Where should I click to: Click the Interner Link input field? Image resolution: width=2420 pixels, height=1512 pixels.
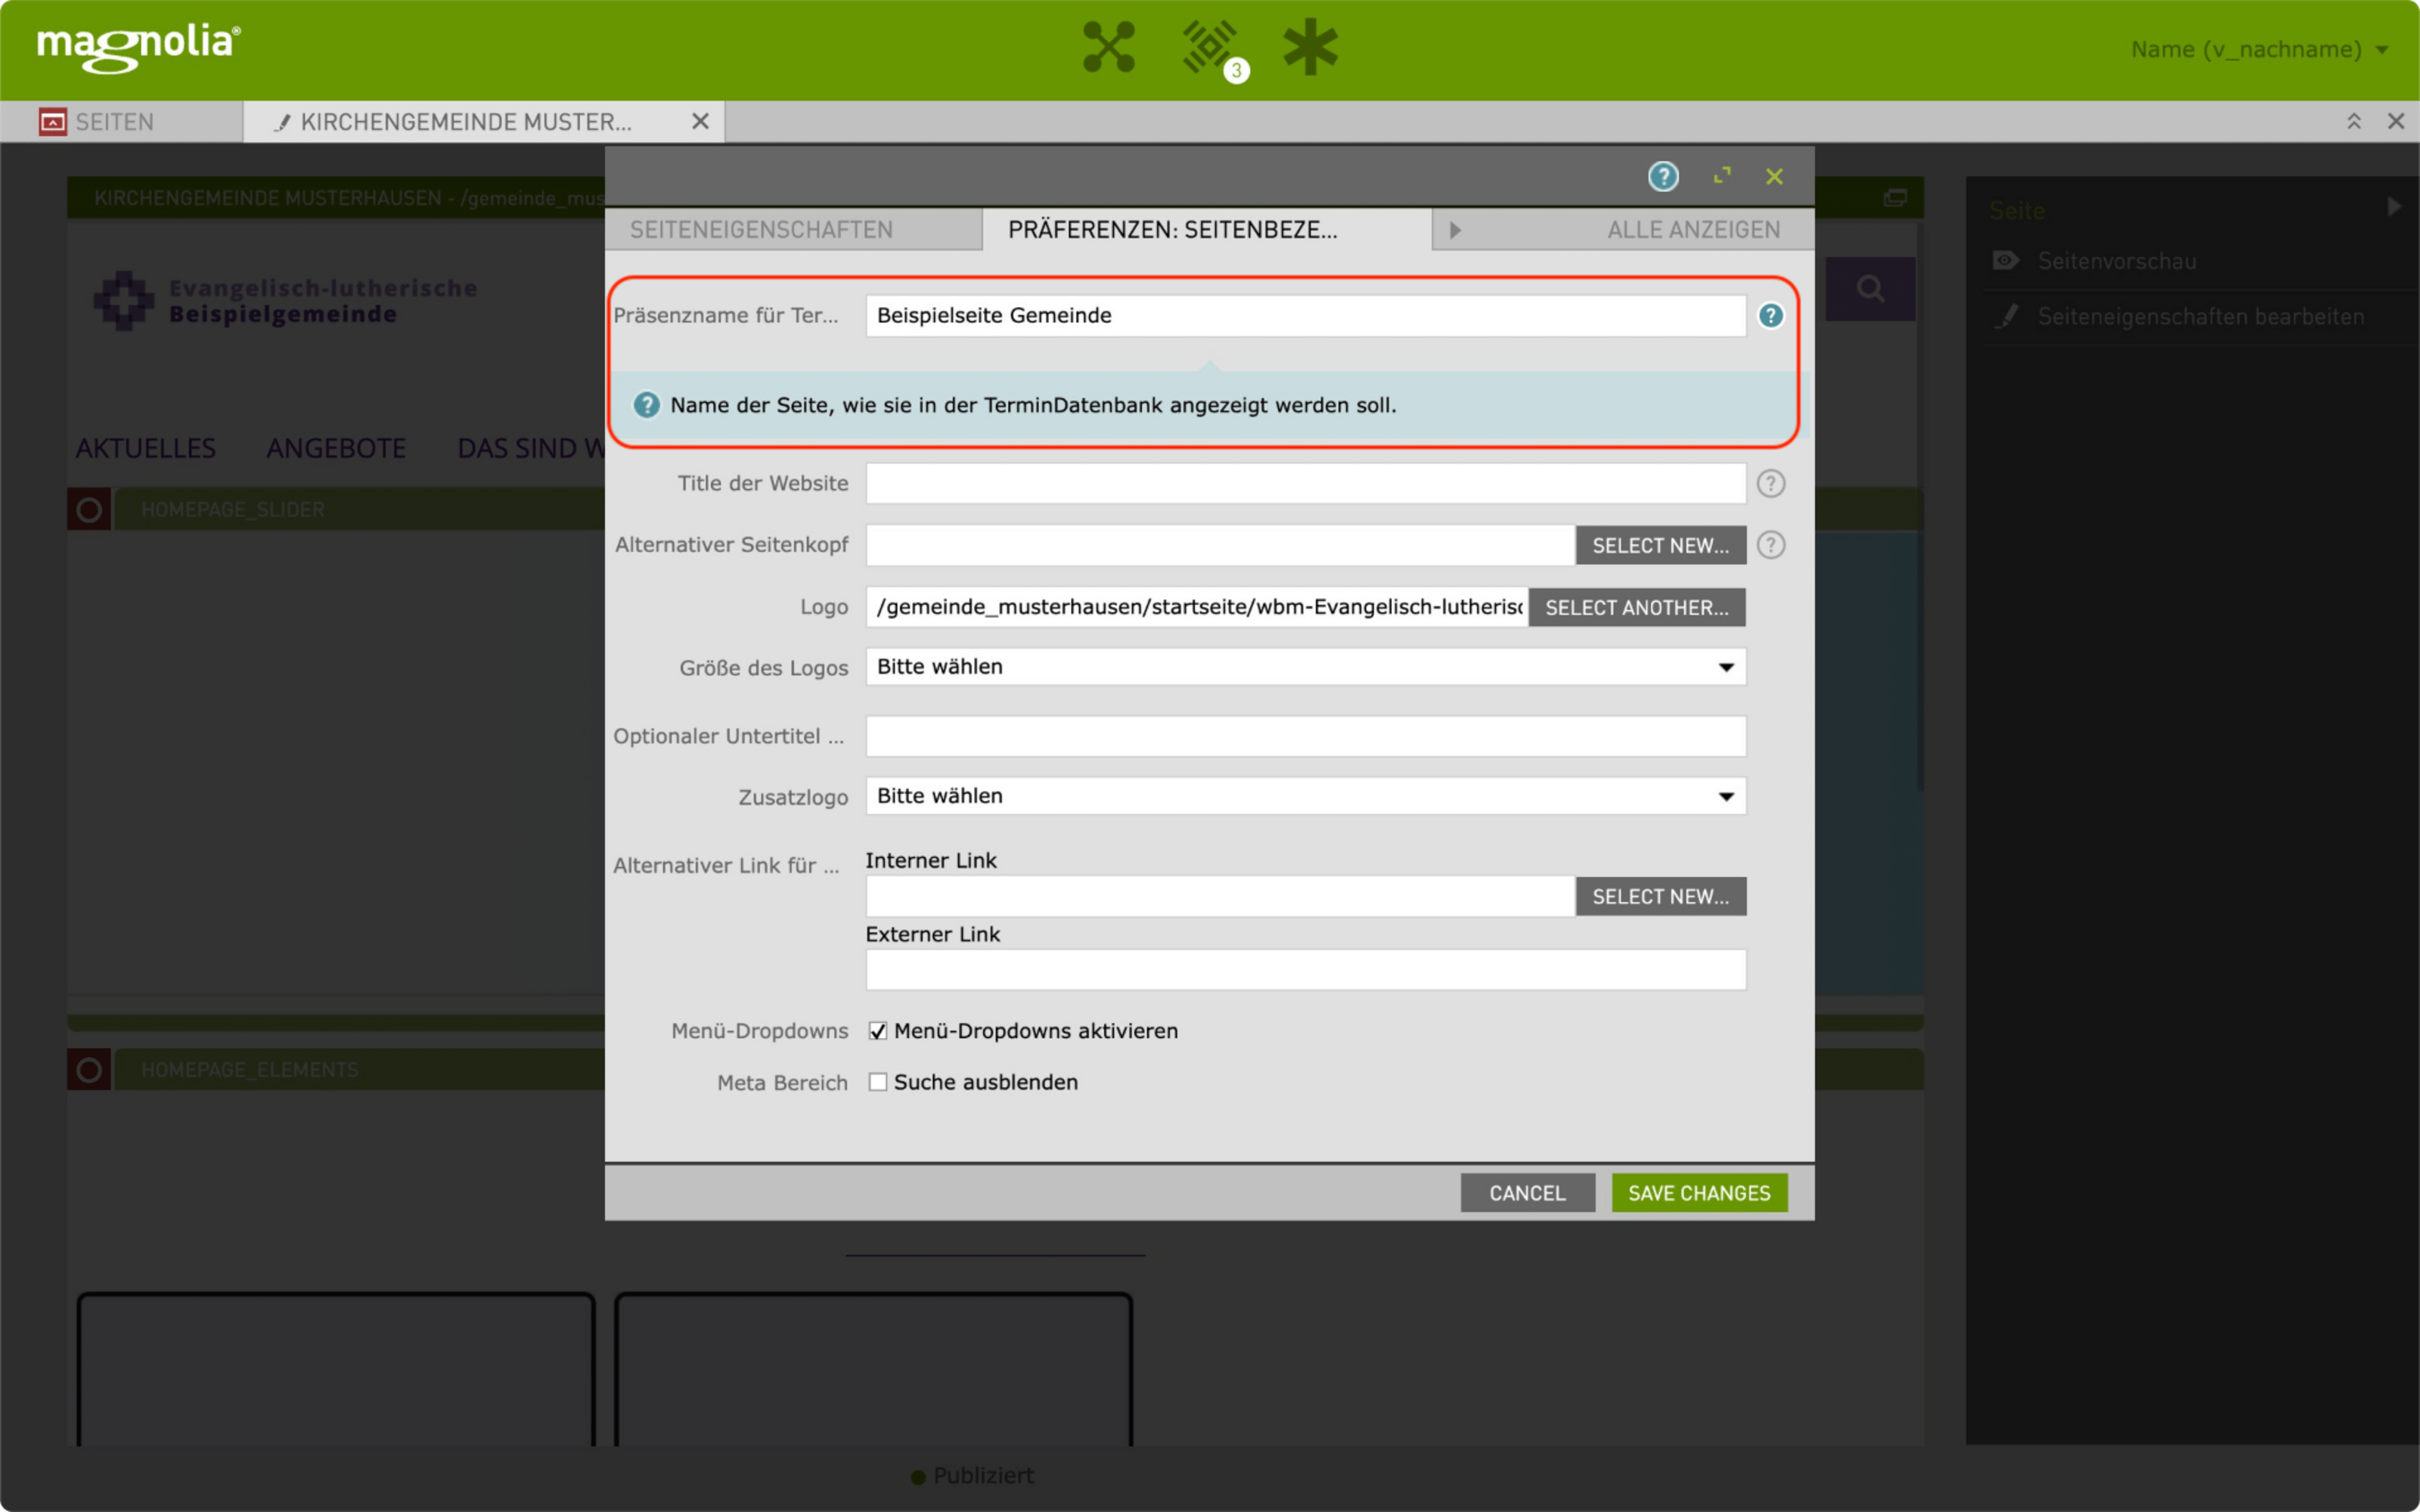click(x=1220, y=897)
